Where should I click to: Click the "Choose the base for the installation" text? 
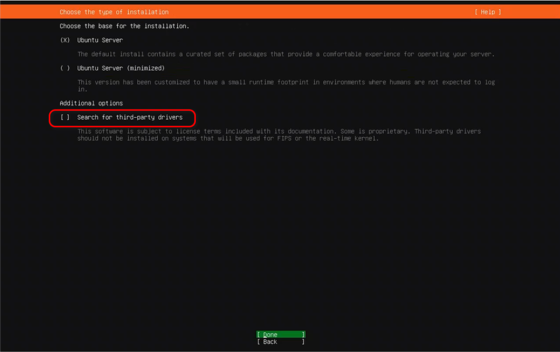[x=124, y=26]
